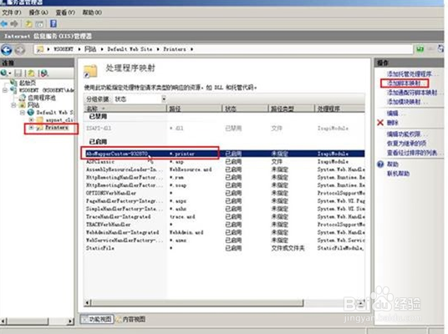This screenshot has width=448, height=334.
Task: Open the breadcrumb arrow after WSOSENT
Action: pos(79,49)
